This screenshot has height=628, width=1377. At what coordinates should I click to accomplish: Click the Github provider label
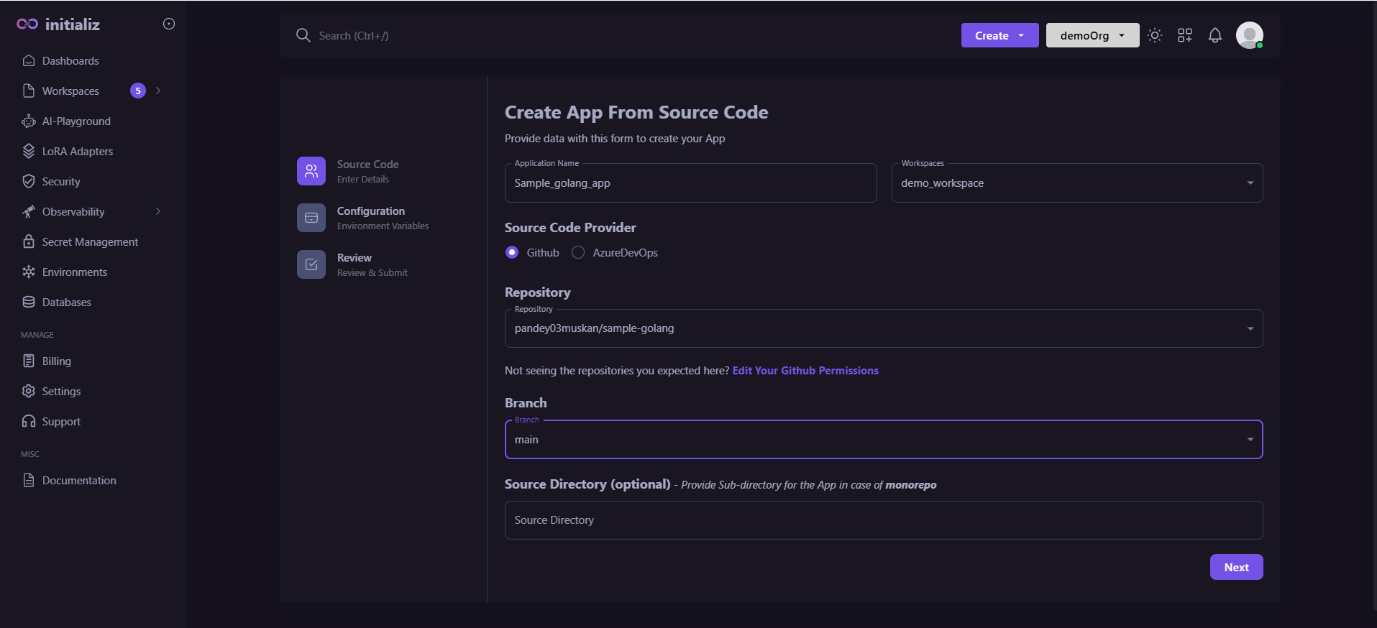point(543,252)
